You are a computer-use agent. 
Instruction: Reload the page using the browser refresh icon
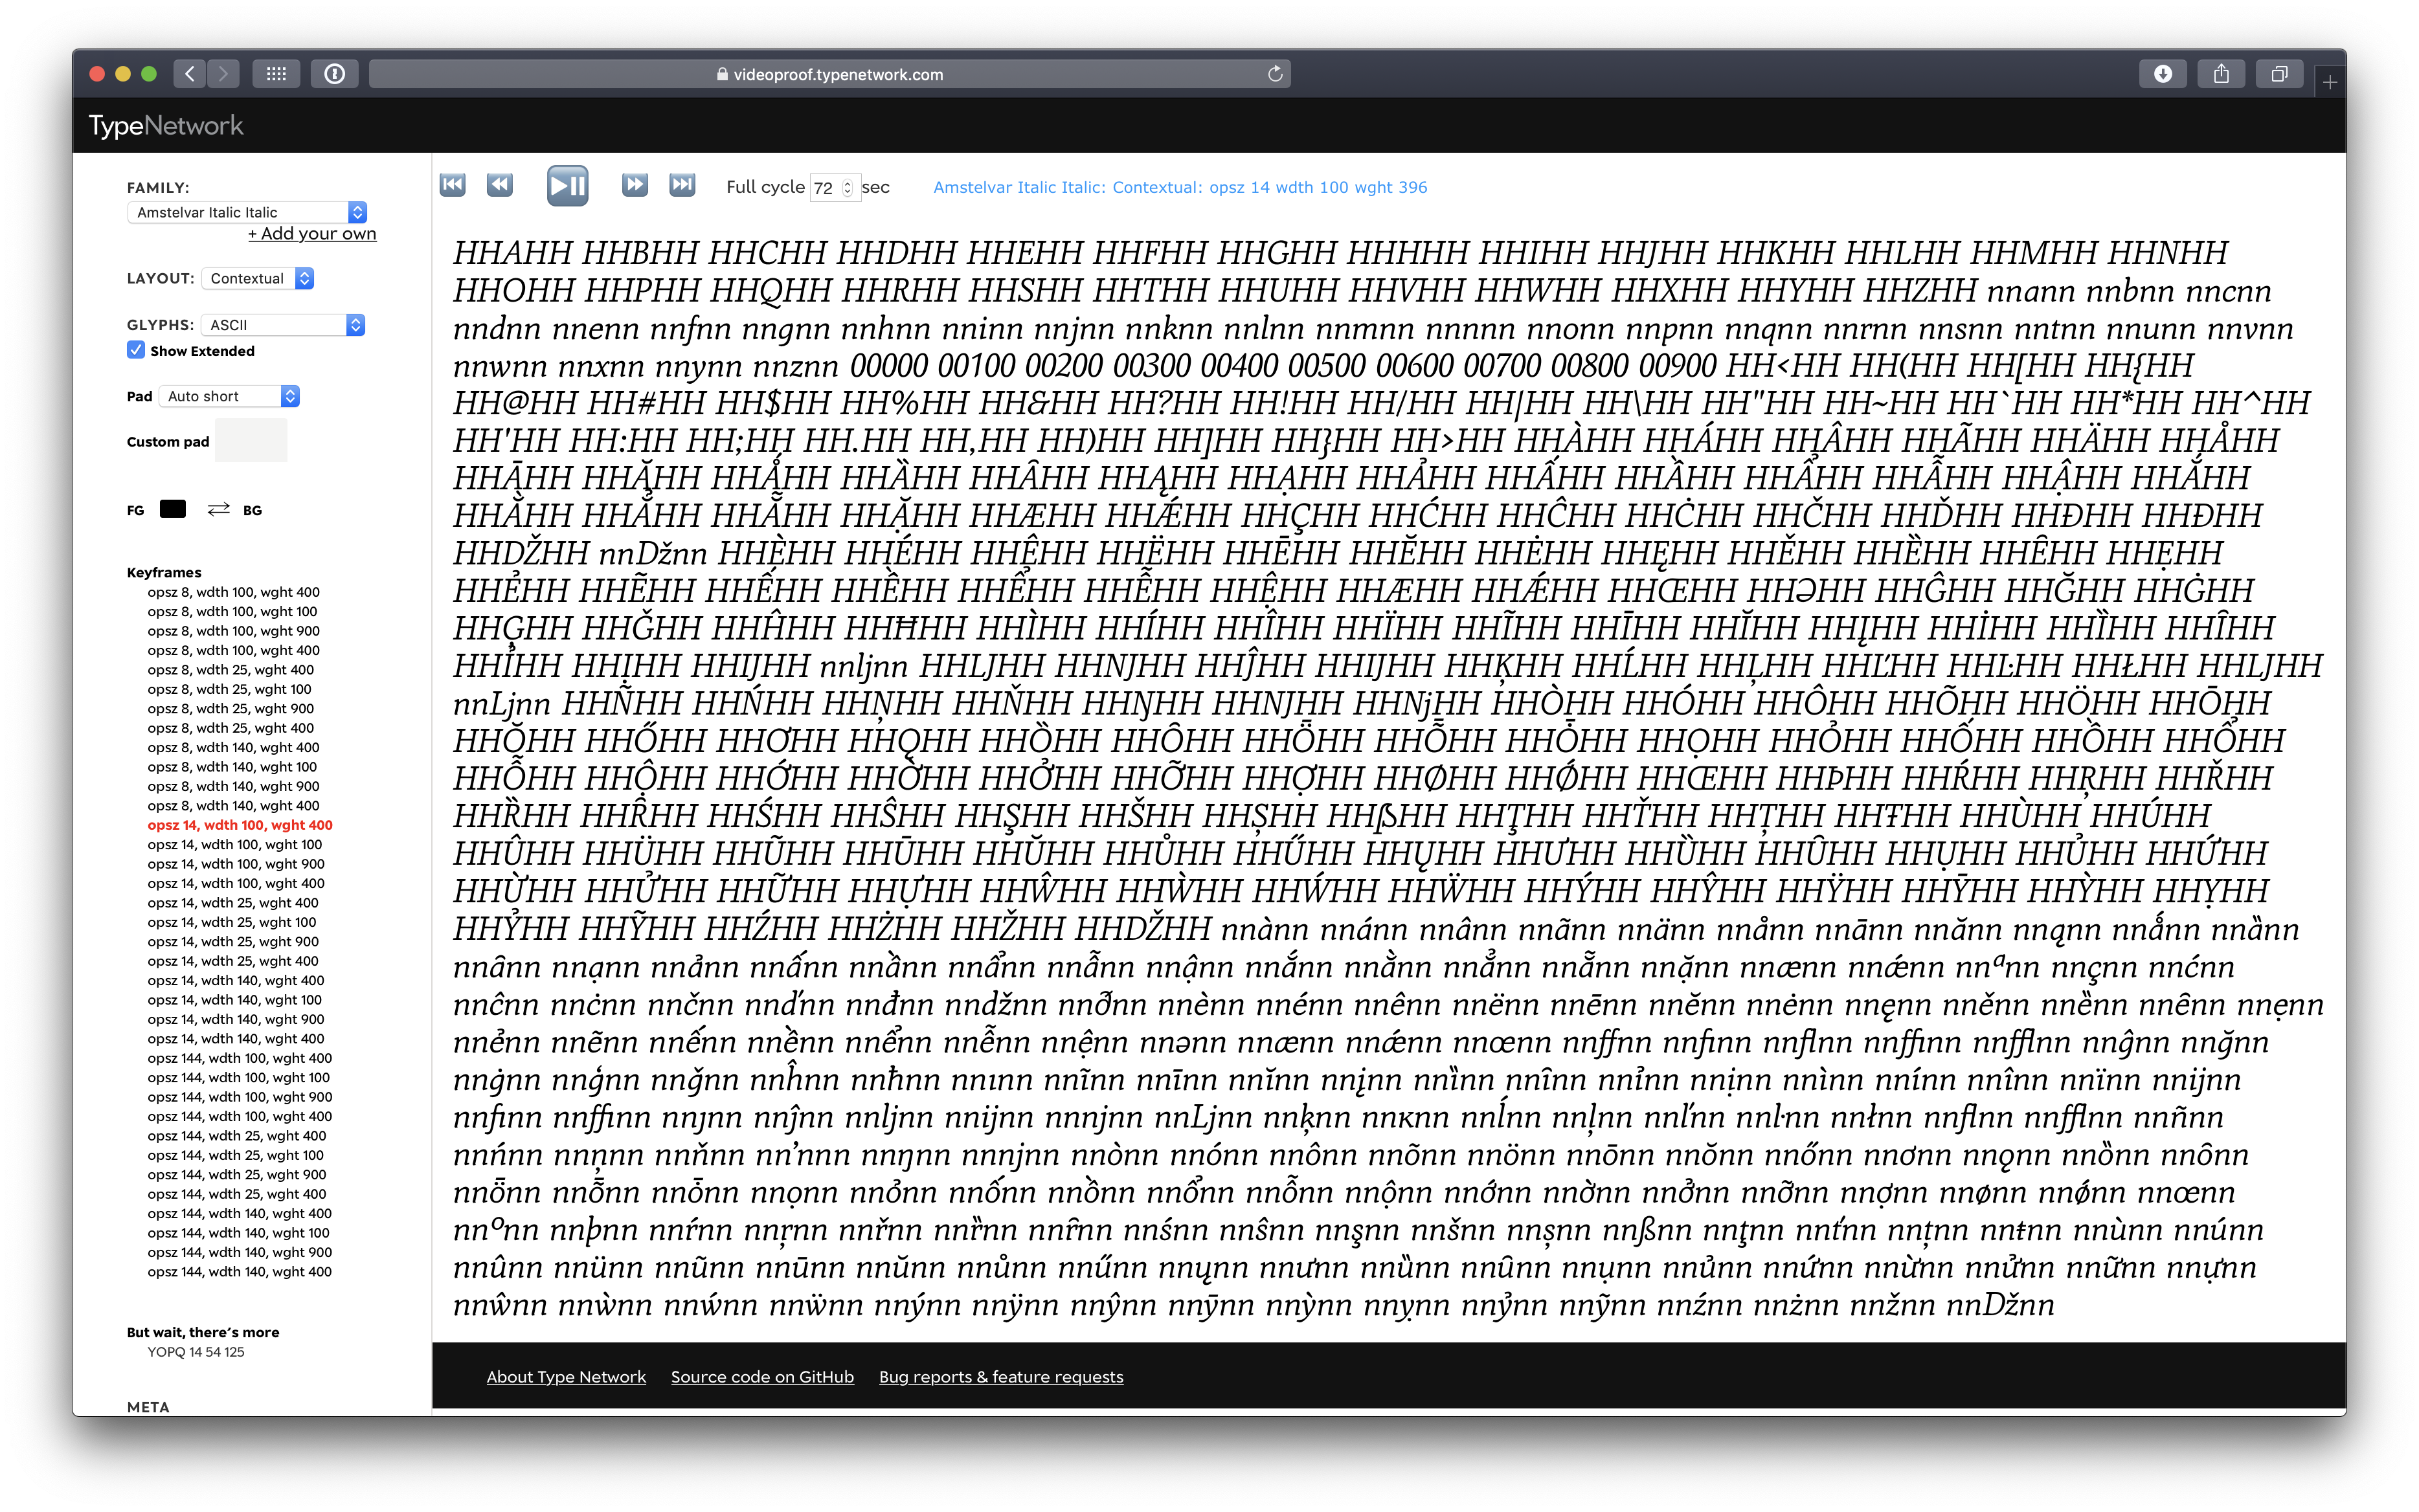[1274, 73]
